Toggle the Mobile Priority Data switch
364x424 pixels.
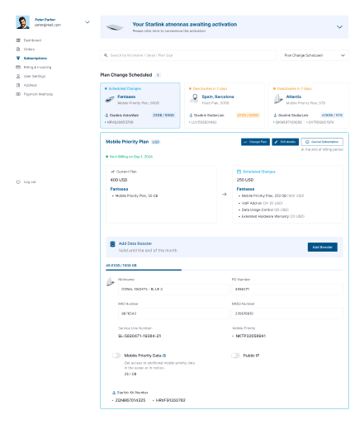(x=116, y=356)
